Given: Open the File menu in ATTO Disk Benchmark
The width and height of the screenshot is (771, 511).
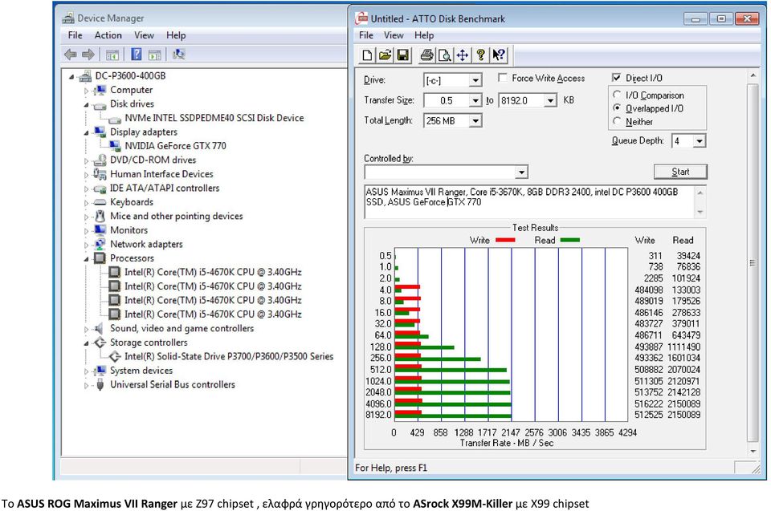Looking at the screenshot, I should [x=366, y=35].
